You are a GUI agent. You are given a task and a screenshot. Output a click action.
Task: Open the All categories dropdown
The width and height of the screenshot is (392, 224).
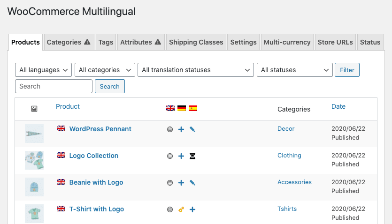point(105,70)
